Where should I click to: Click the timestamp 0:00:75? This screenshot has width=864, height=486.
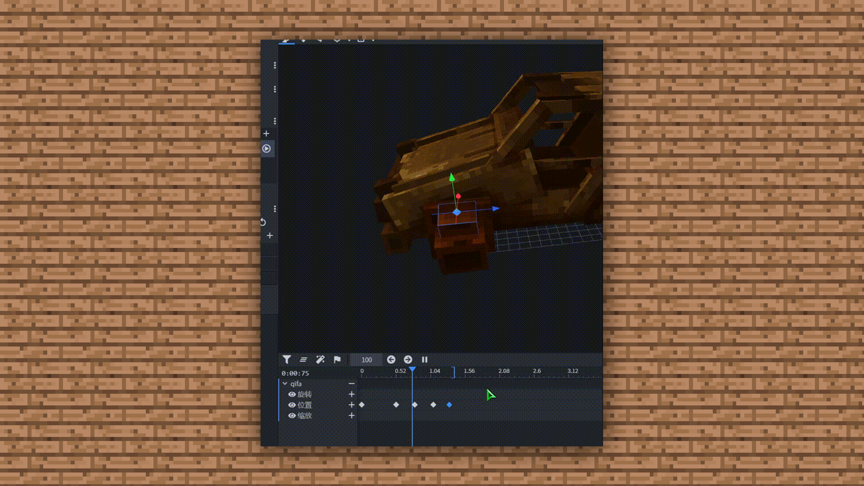[295, 373]
